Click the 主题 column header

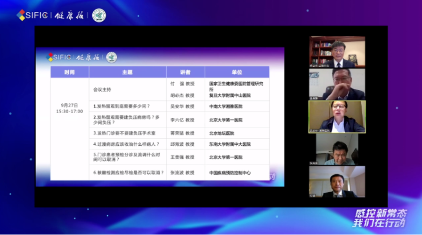point(128,72)
